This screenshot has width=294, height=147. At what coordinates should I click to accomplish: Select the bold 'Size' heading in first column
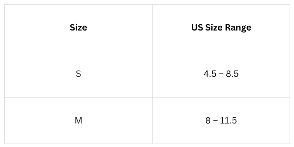click(78, 28)
